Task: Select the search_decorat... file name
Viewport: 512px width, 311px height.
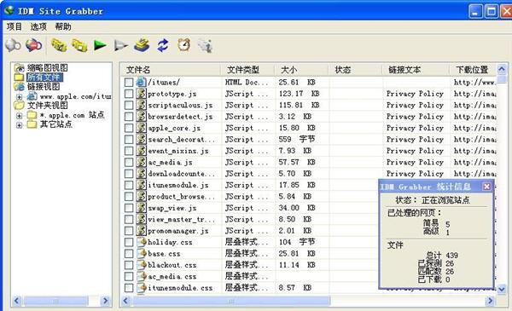Action: pyautogui.click(x=181, y=139)
